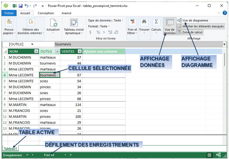Click the Redo arrow icon
229x159 pixels.
click(35, 6)
